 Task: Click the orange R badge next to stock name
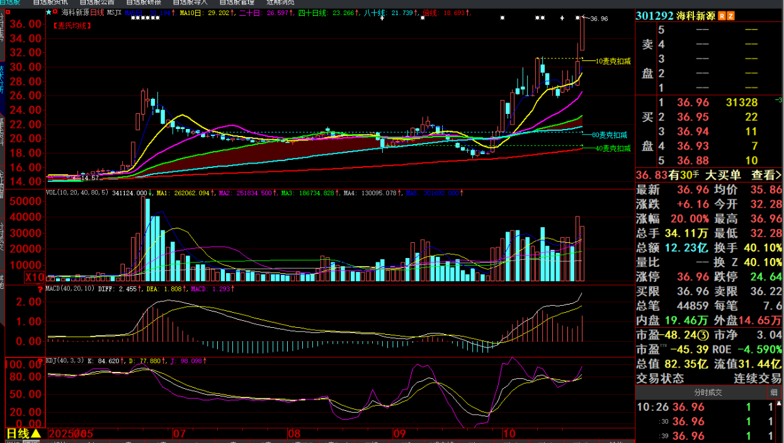pyautogui.click(x=721, y=16)
